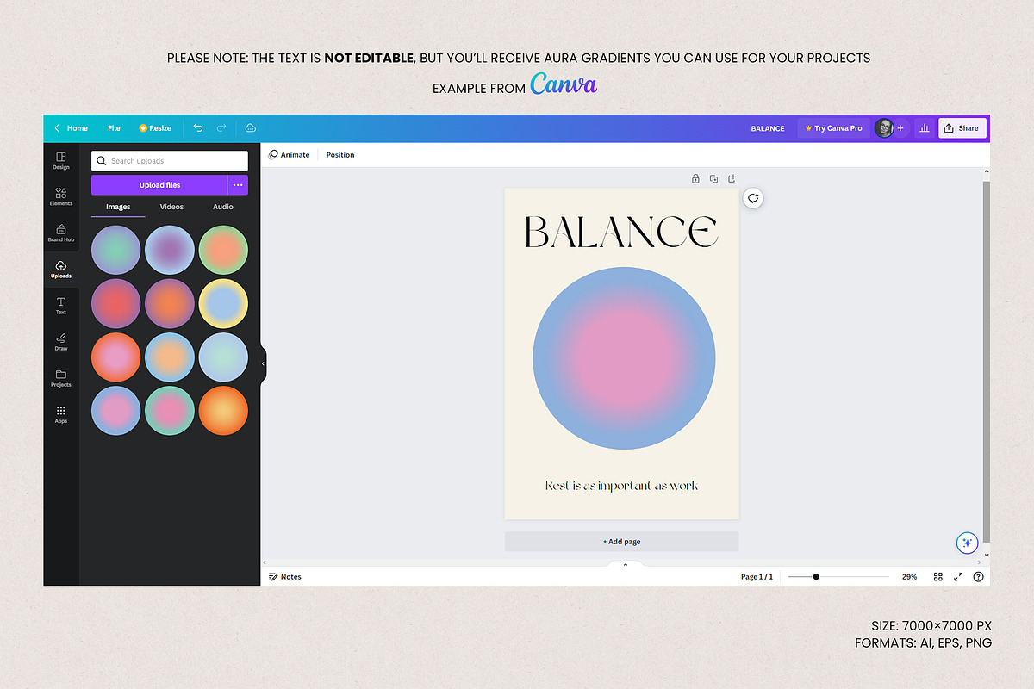Collapse the side panel handle
The height and width of the screenshot is (689, 1034).
263,364
